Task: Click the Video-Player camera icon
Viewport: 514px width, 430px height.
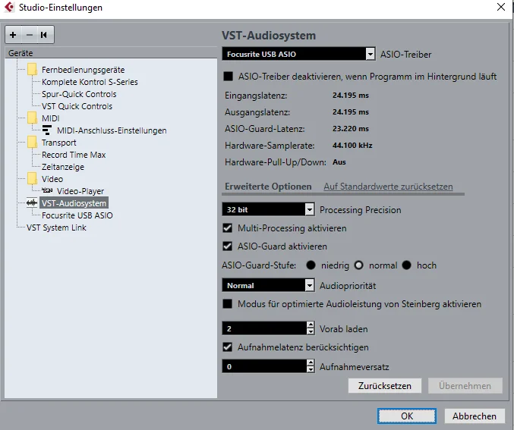Action: (x=47, y=190)
